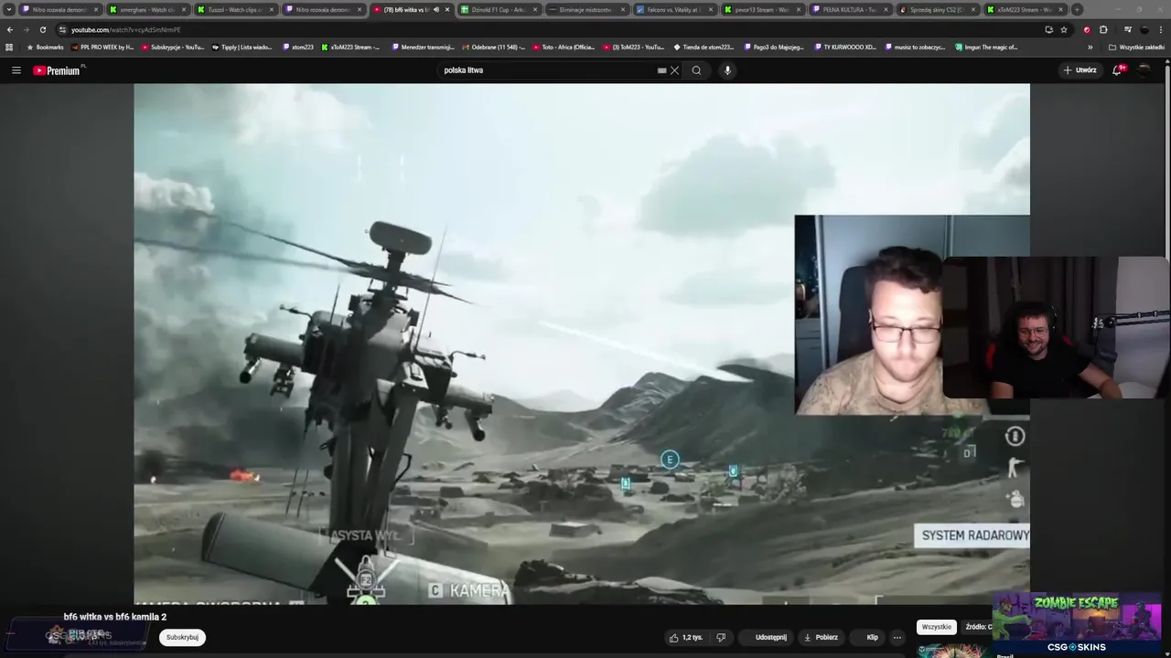Image resolution: width=1171 pixels, height=658 pixels.
Task: Open the Utwórz create menu
Action: [x=1080, y=70]
